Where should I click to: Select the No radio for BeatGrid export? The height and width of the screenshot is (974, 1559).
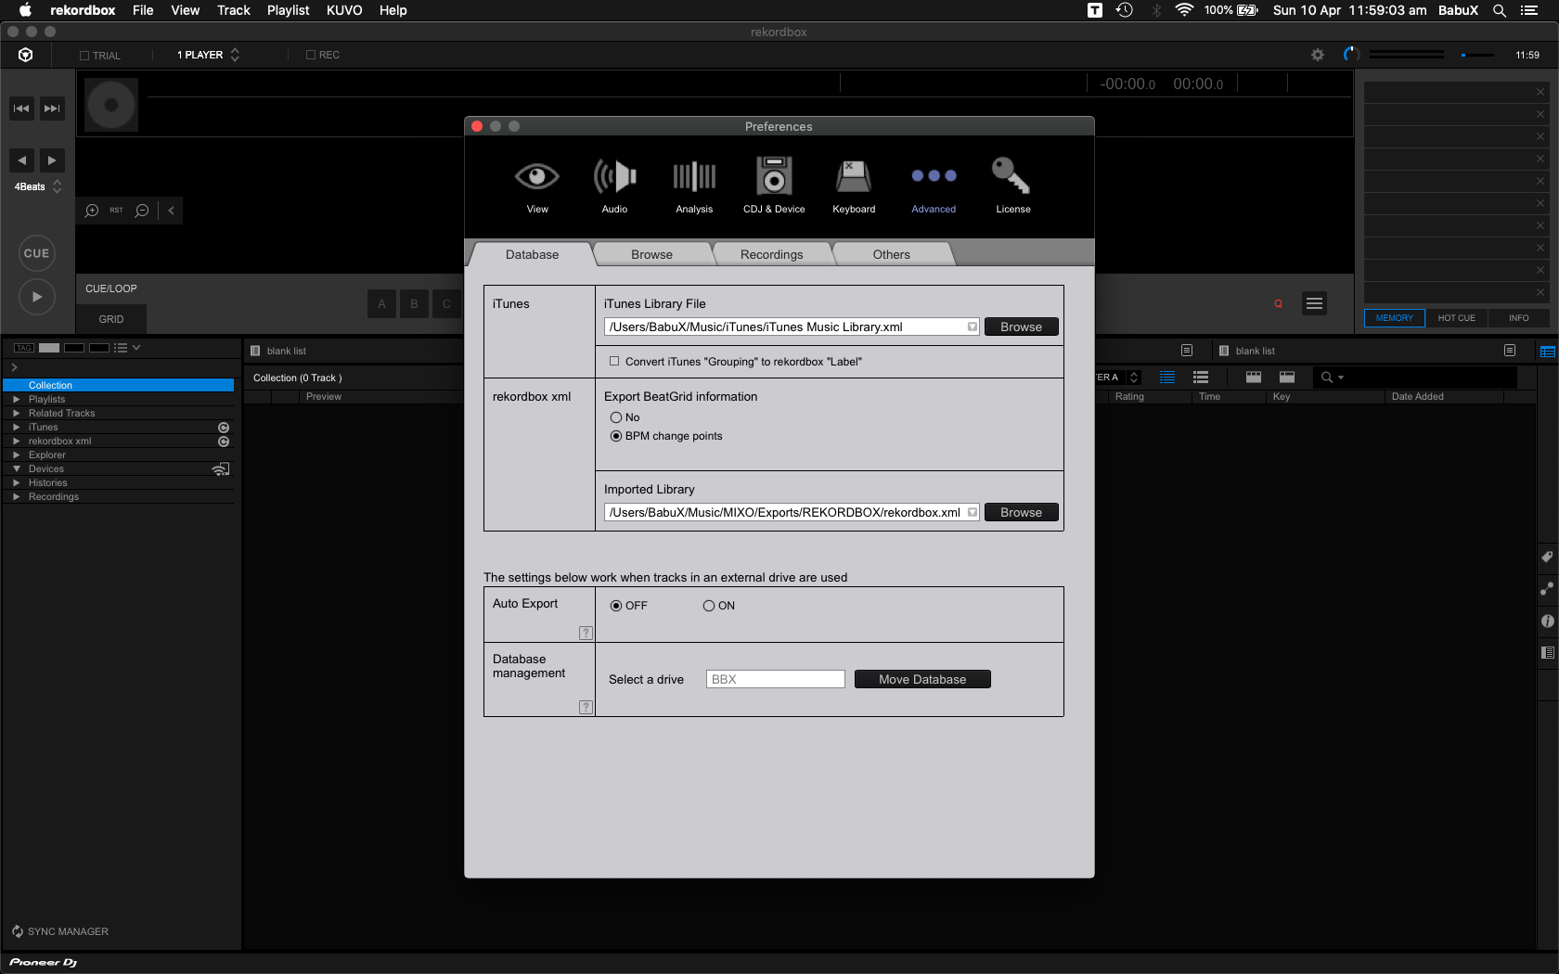pyautogui.click(x=616, y=417)
